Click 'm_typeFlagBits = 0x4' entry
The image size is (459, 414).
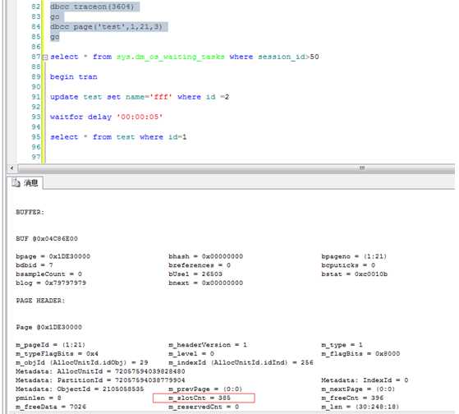click(x=57, y=354)
